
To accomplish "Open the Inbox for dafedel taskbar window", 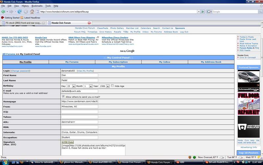I will [x=43, y=162].
